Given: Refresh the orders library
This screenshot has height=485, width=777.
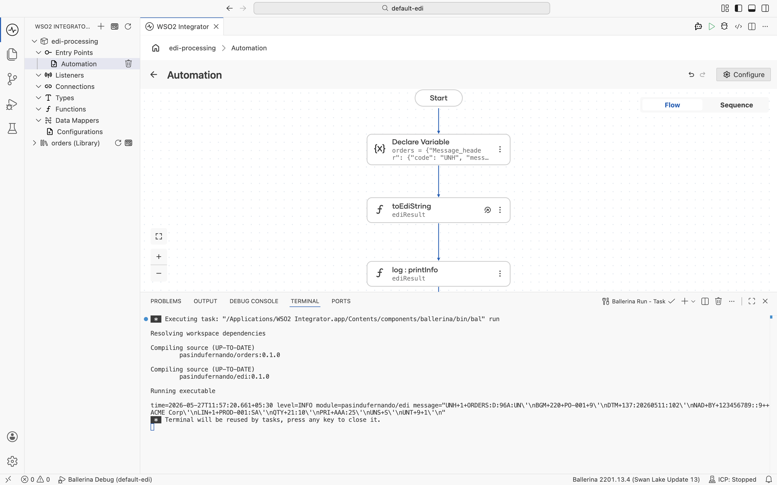Looking at the screenshot, I should tap(118, 143).
